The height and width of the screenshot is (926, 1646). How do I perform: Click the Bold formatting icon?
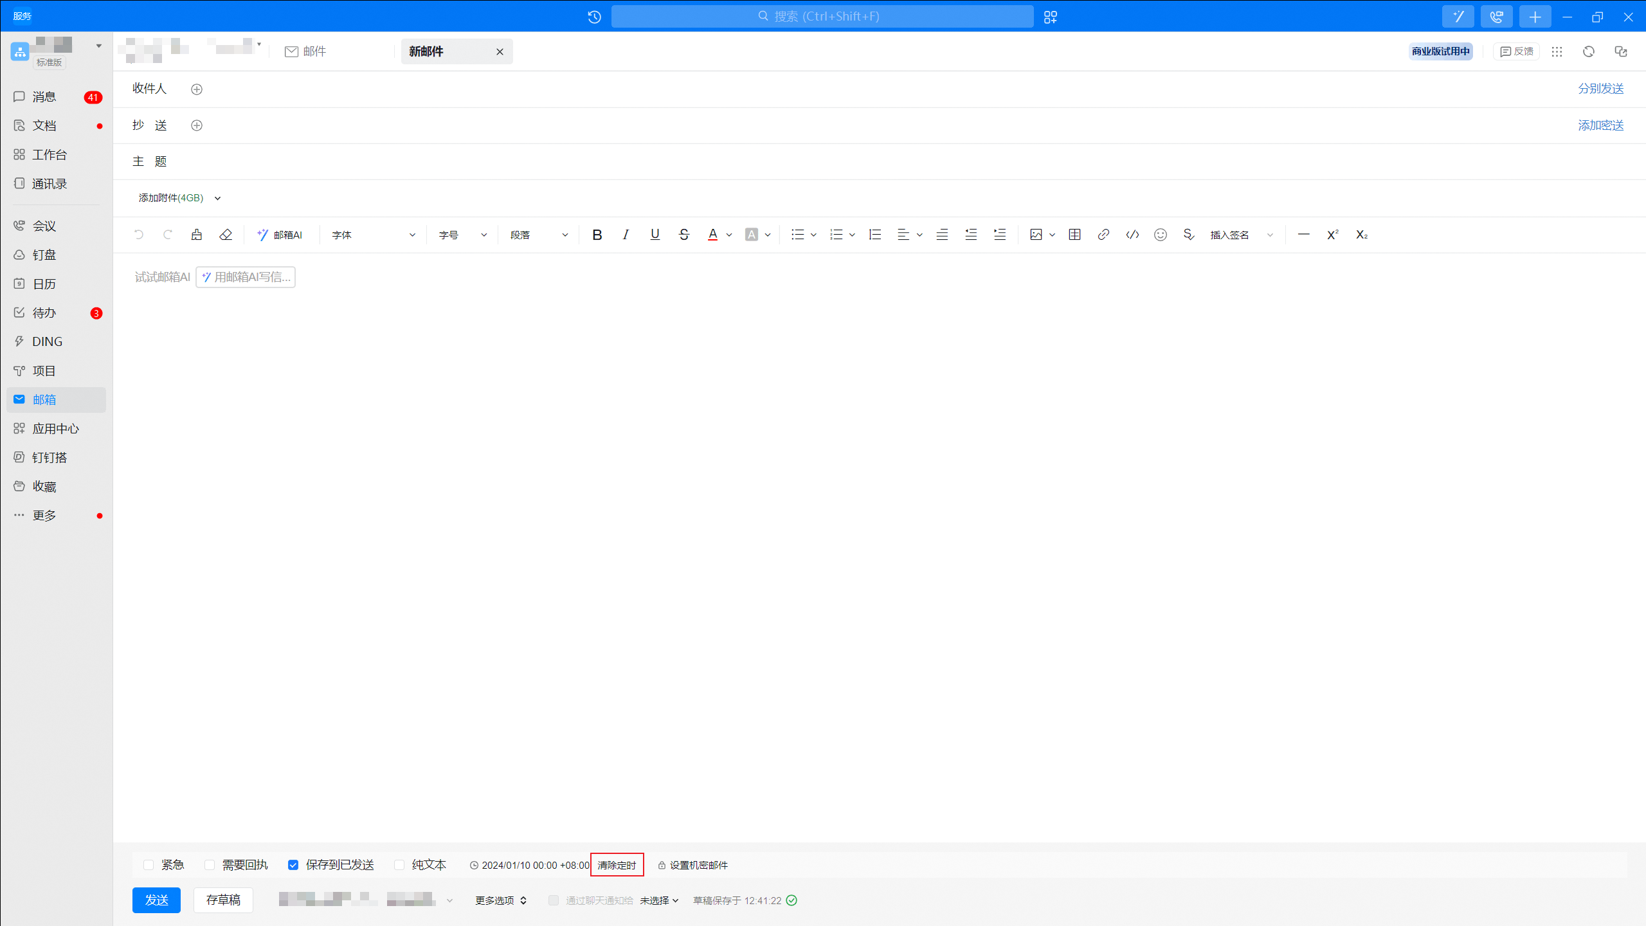597,234
